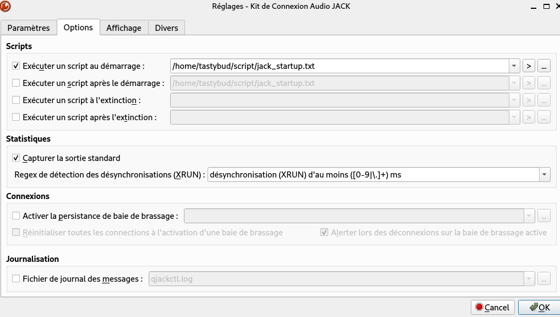Enable 'Exécuter un script à l'extinction'
The height and width of the screenshot is (317, 560).
pyautogui.click(x=16, y=100)
